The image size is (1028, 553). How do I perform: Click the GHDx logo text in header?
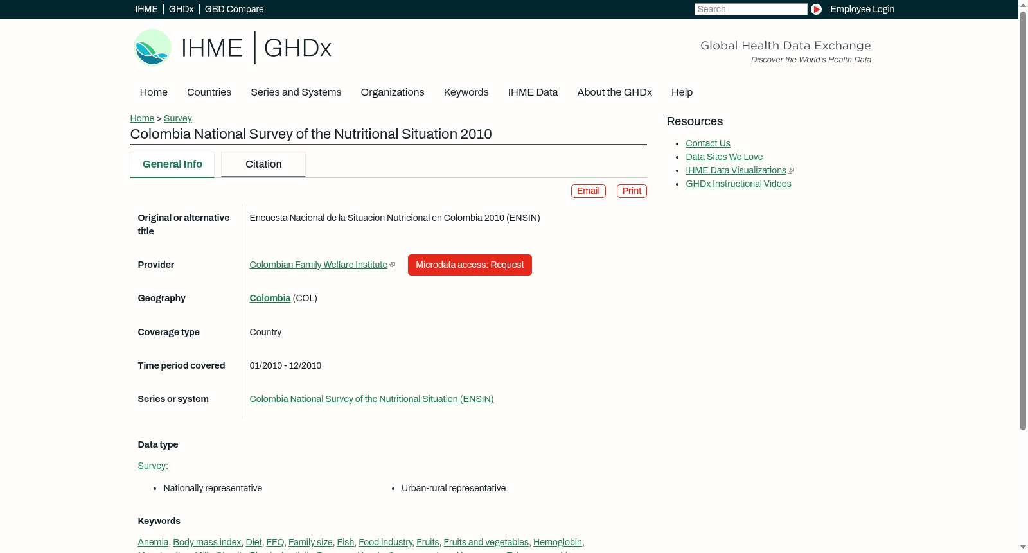[297, 48]
